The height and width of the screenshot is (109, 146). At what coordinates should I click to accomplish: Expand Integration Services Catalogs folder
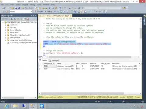(5, 40)
